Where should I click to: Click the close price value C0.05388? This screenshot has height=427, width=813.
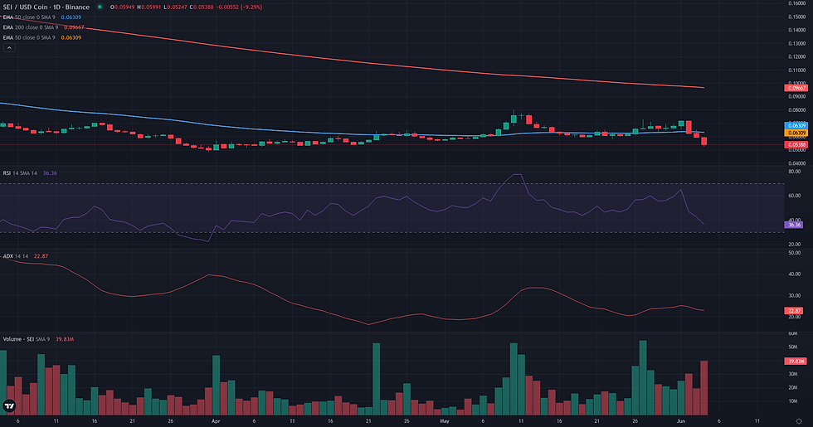click(x=202, y=7)
